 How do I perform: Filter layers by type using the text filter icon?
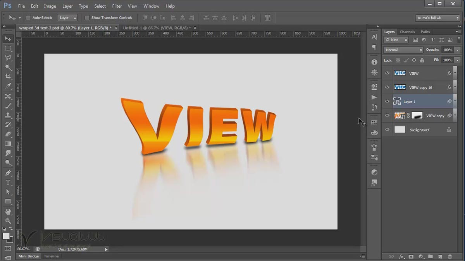pyautogui.click(x=433, y=39)
